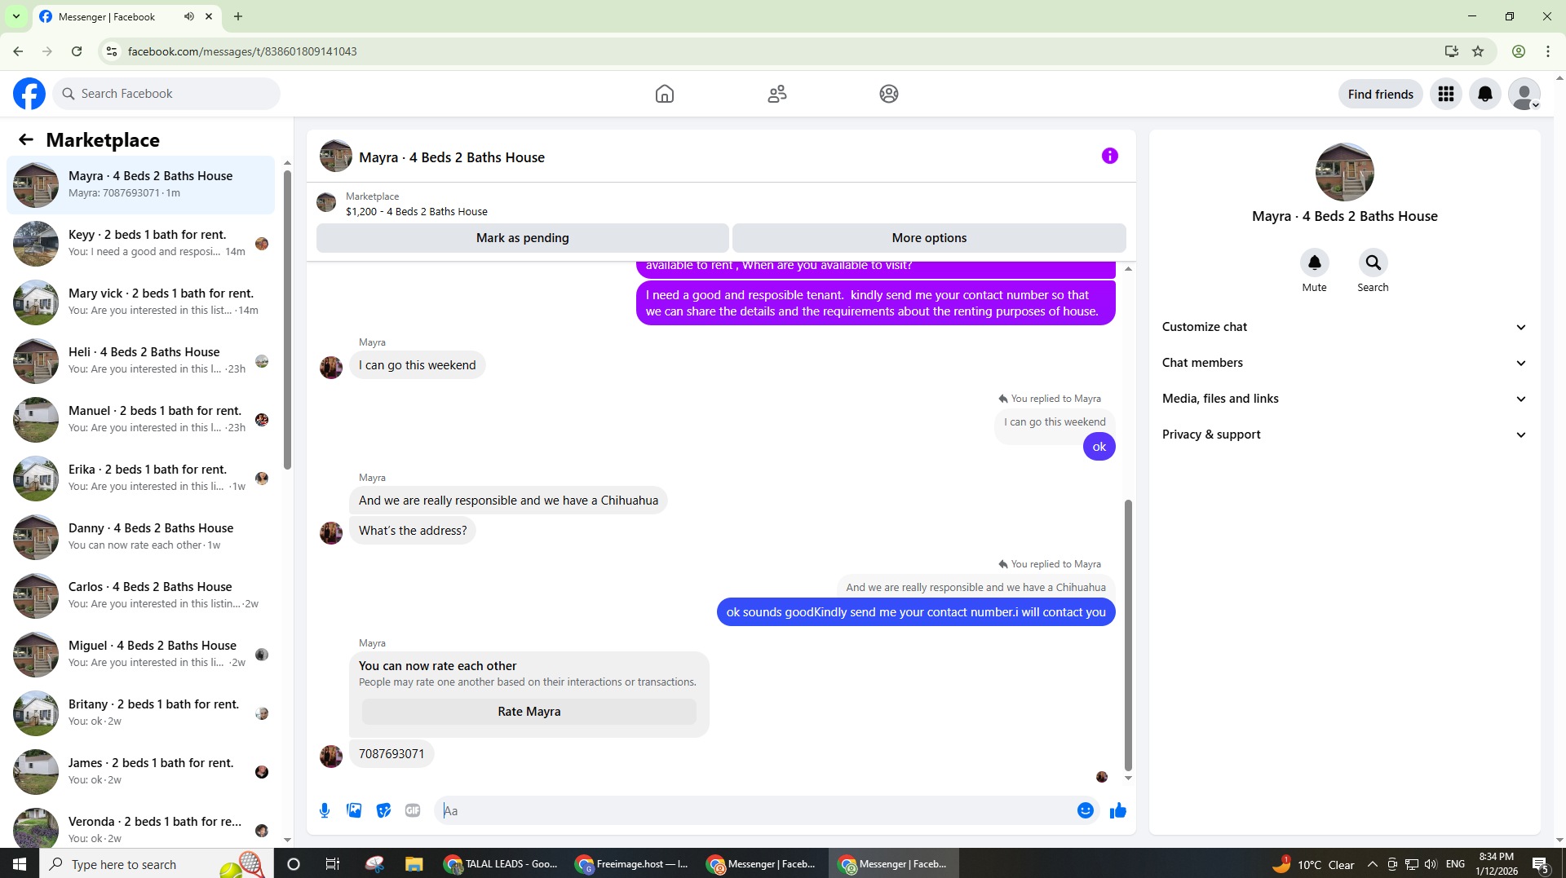The width and height of the screenshot is (1566, 878).
Task: Open Task View on taskbar
Action: click(x=333, y=863)
